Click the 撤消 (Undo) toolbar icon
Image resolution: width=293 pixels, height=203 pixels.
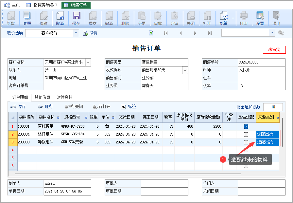[x=109, y=18]
